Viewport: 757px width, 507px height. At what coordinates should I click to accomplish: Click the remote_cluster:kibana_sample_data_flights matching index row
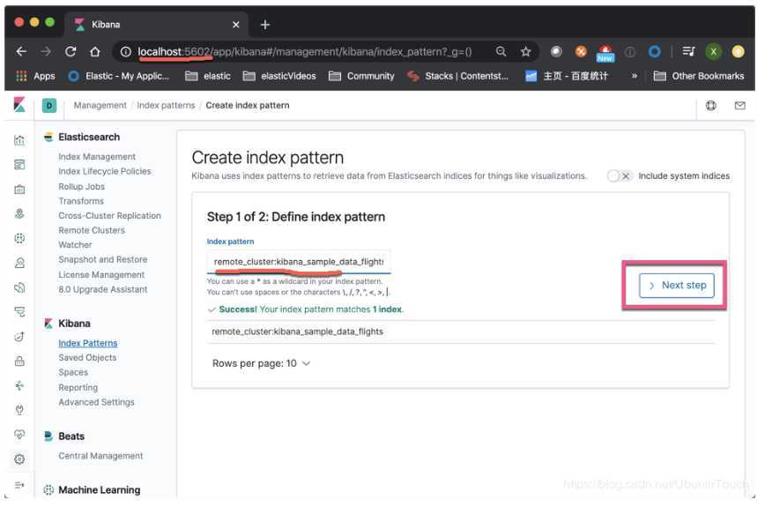tap(461, 332)
